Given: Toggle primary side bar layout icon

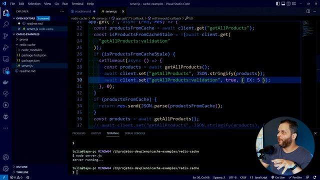Looking at the screenshot, I should click(278, 3).
